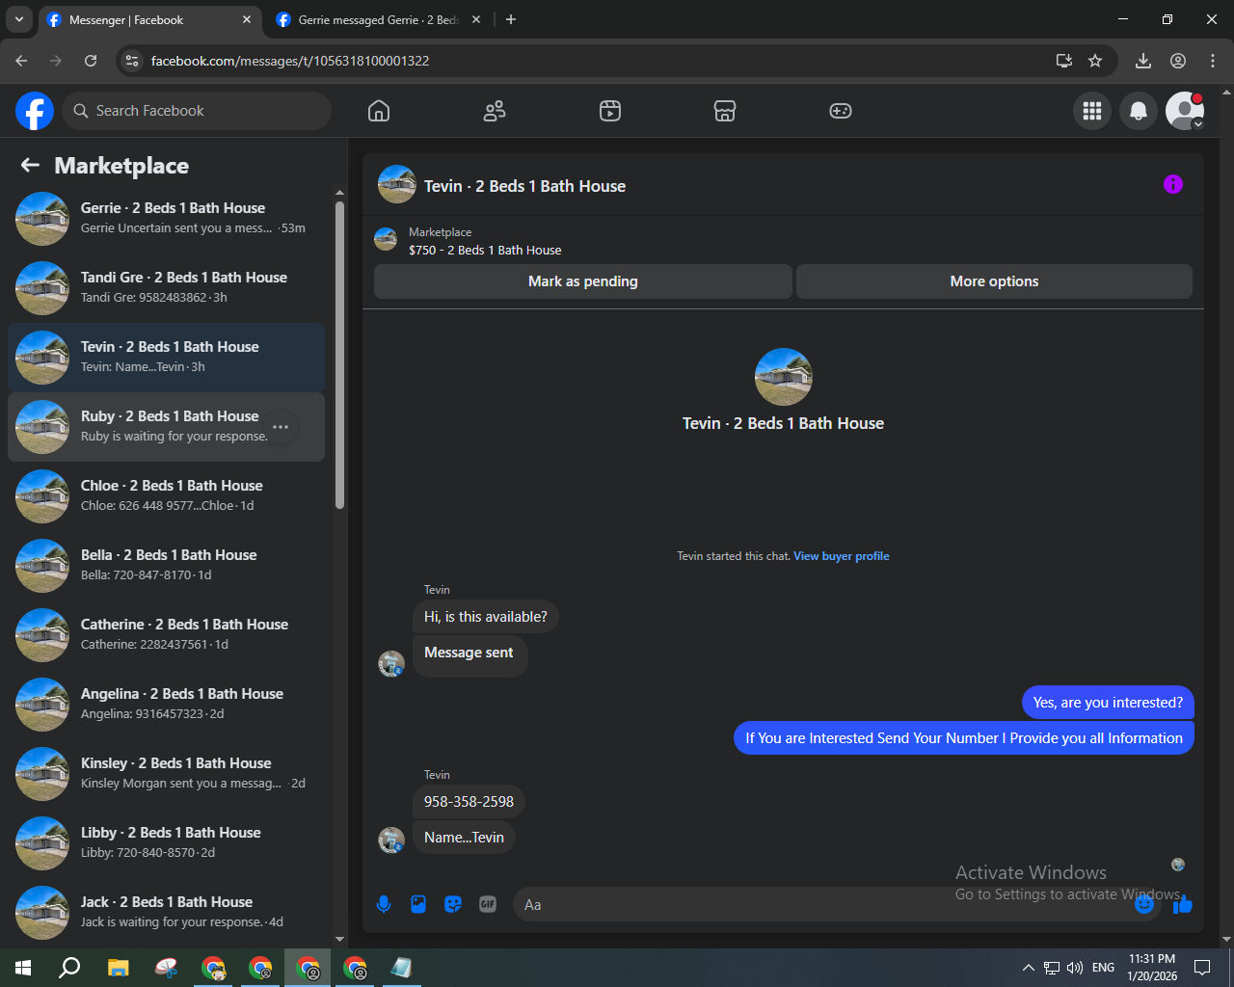The width and height of the screenshot is (1234, 987).
Task: Click the large listing photo in chat center
Action: [x=784, y=377]
